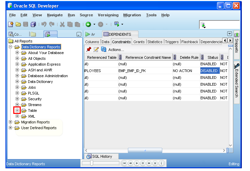Click the Refresh icon beside Actions
The height and width of the screenshot is (171, 250).
click(x=104, y=49)
